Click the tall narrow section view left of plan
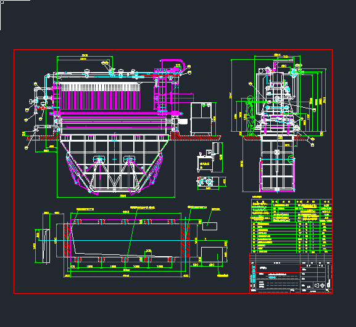The image size is (356, 327). pyautogui.click(x=46, y=246)
